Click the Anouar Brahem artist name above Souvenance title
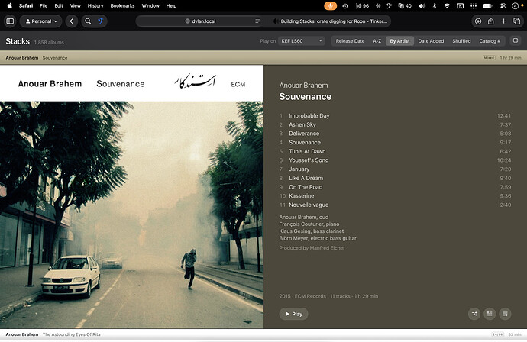This screenshot has height=342, width=527. (x=303, y=85)
